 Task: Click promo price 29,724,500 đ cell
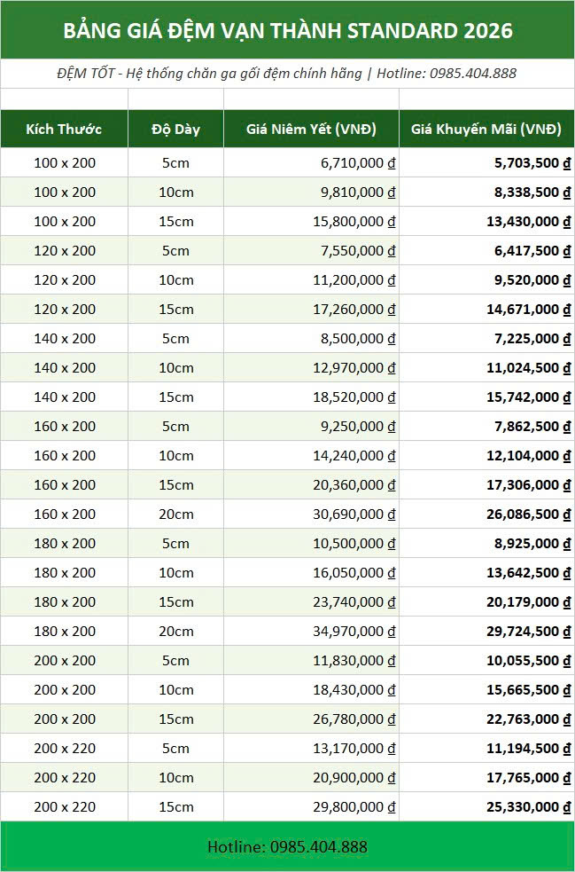[486, 632]
